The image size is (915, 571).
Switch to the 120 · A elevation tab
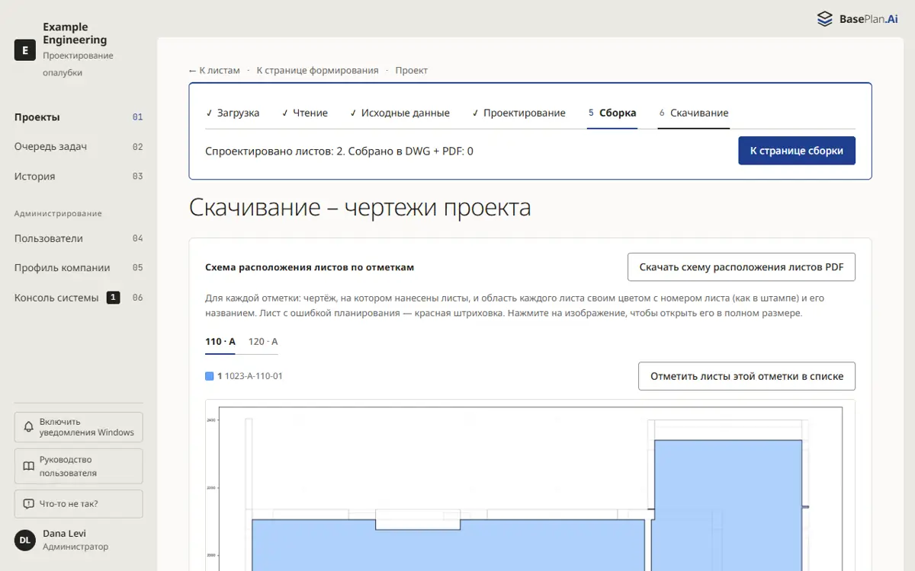pos(263,342)
